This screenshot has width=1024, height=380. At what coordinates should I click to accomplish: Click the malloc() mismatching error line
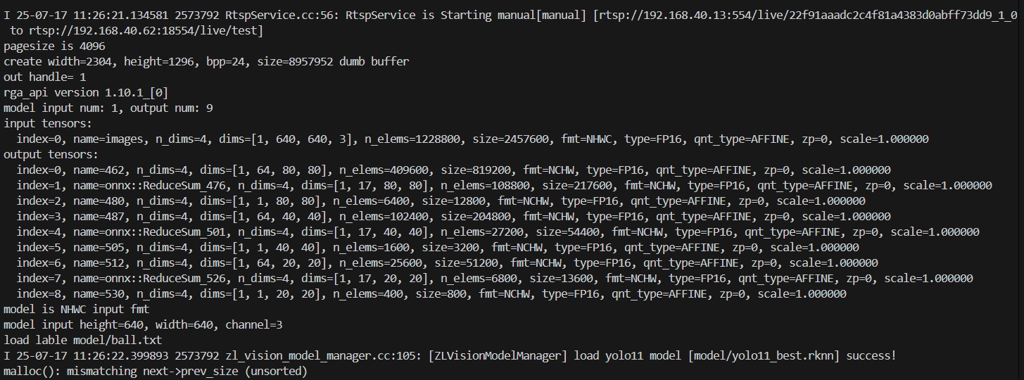click(156, 372)
